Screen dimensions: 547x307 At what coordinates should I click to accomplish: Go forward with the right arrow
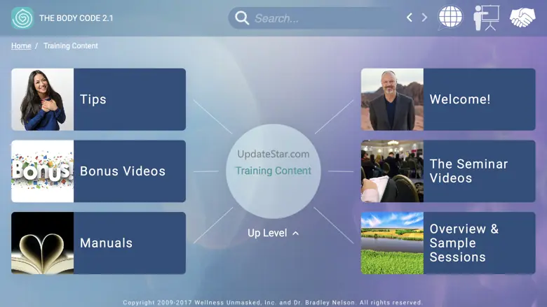[x=424, y=17]
